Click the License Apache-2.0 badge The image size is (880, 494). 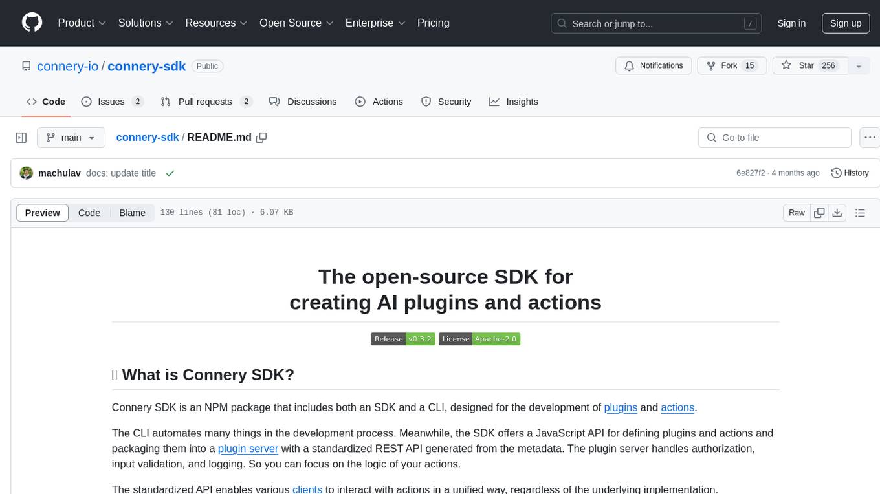pyautogui.click(x=479, y=339)
